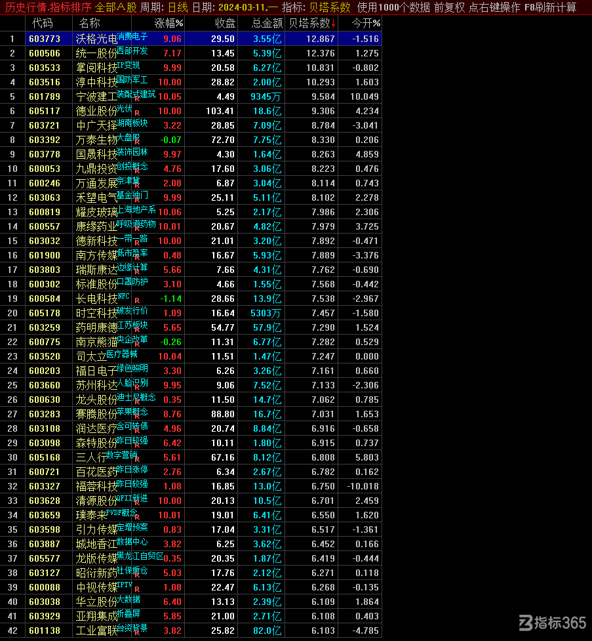Click open value -10.018 for 福蓉科技

click(363, 486)
